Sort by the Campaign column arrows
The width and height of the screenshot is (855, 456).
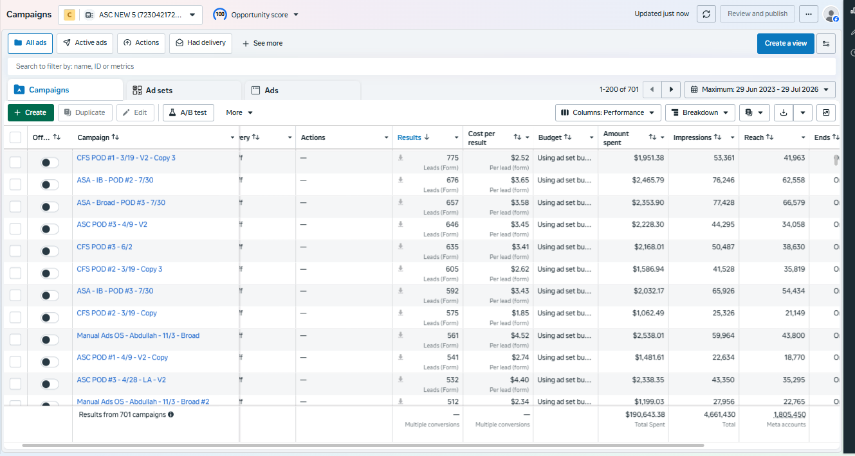(x=115, y=137)
